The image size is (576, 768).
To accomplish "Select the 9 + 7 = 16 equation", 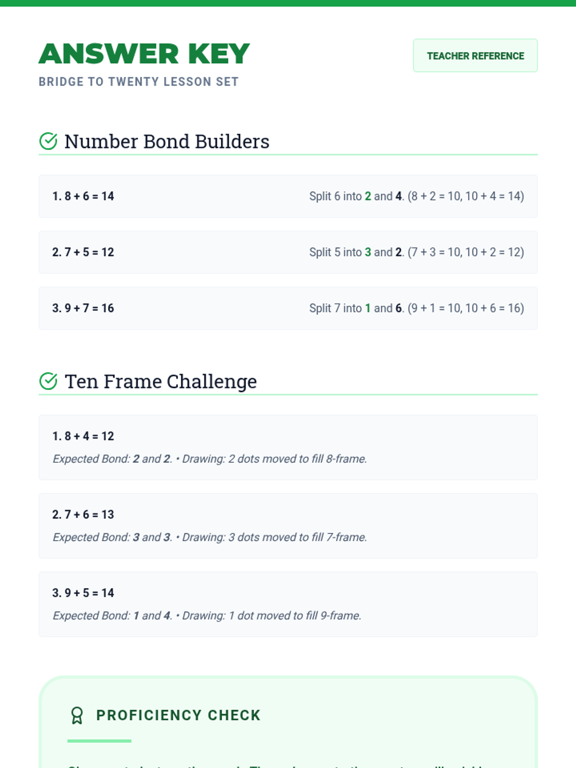I will (83, 308).
